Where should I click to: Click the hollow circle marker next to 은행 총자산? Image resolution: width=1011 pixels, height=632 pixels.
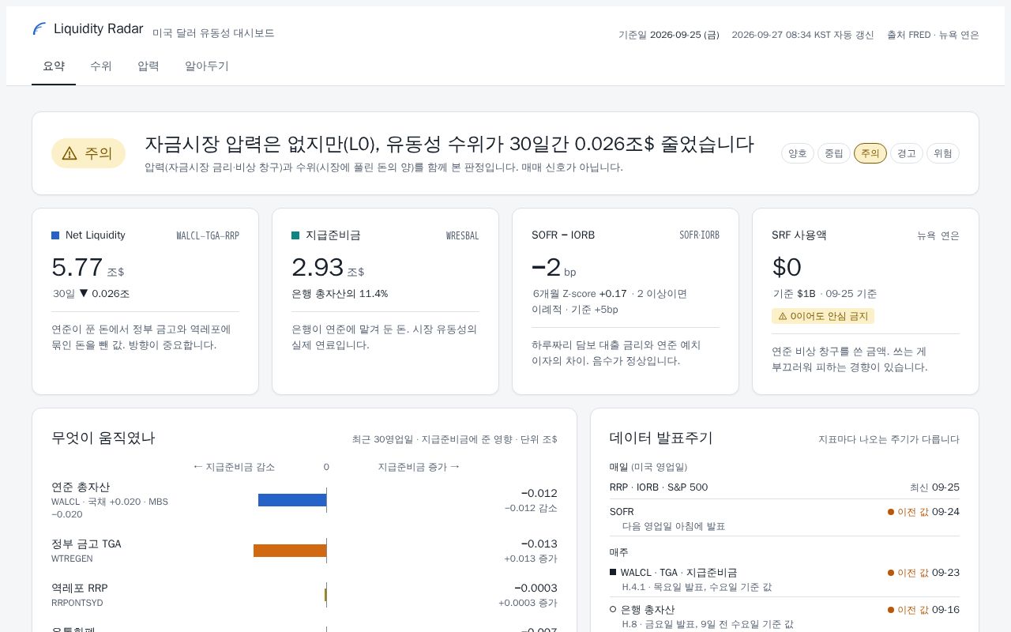613,609
